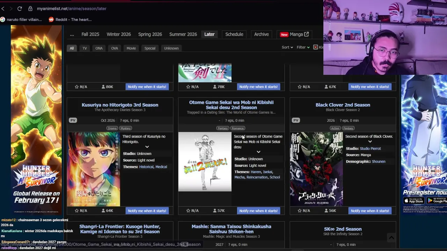Click the Google Play badge in the right ad
Image resolution: width=447 pixels, height=251 pixels.
[436, 200]
